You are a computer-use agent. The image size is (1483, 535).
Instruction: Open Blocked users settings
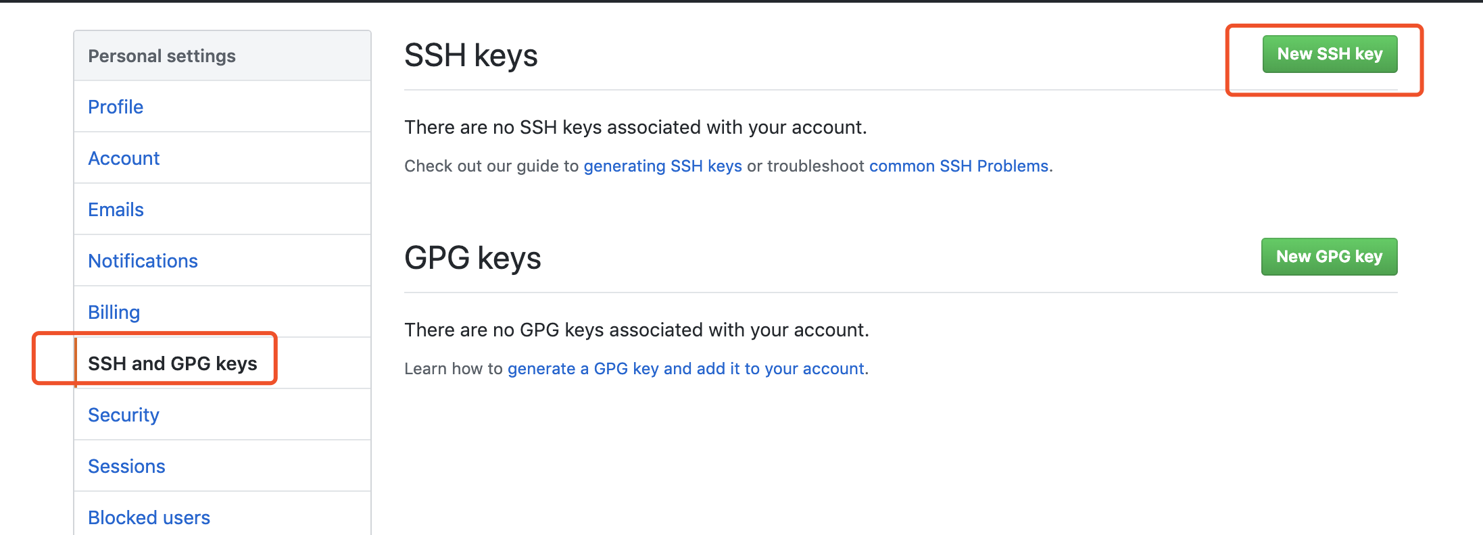[x=149, y=517]
